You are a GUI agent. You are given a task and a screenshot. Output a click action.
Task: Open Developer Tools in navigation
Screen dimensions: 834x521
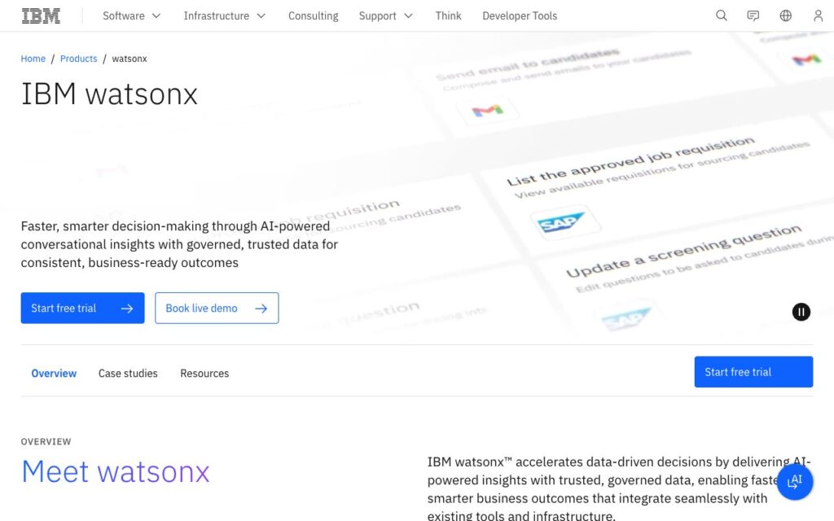coord(520,16)
